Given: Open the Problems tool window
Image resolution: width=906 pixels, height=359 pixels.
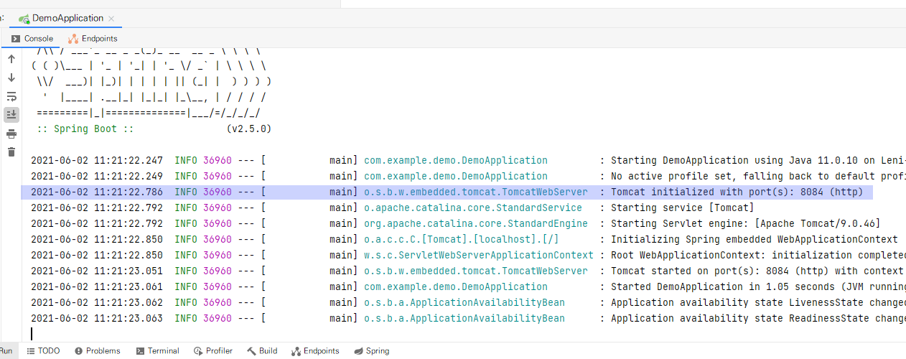Looking at the screenshot, I should click(x=98, y=351).
